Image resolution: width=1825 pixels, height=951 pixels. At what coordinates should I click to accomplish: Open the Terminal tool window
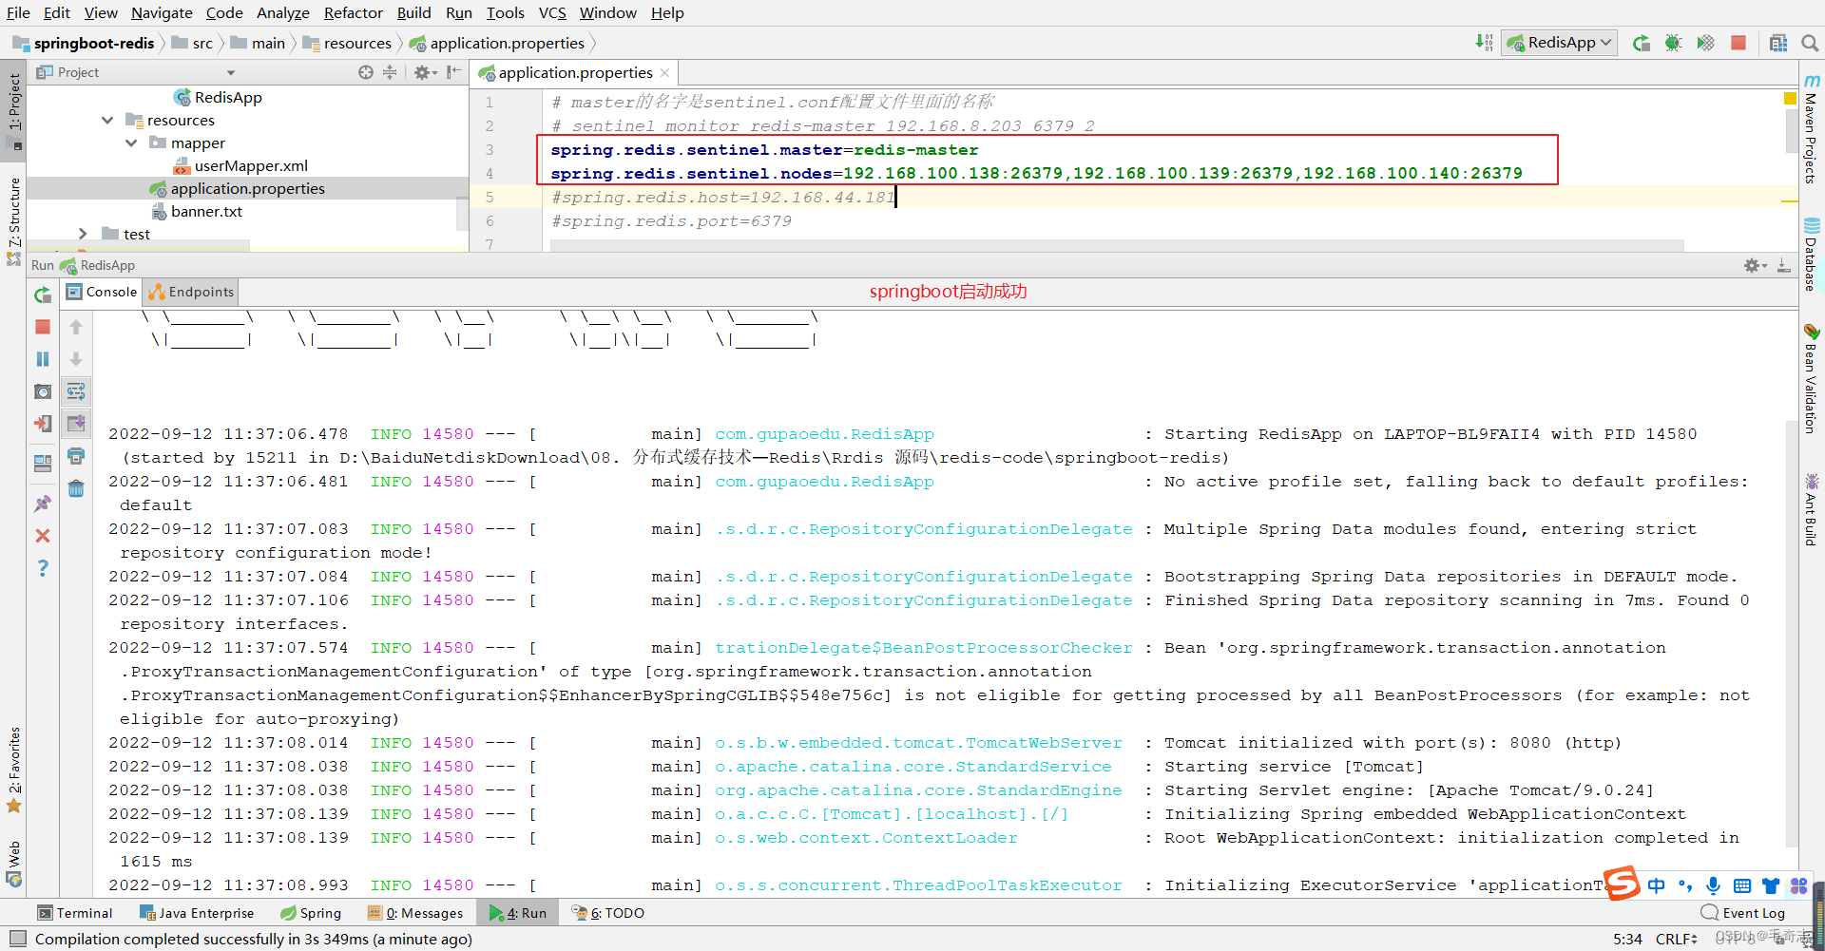click(75, 913)
